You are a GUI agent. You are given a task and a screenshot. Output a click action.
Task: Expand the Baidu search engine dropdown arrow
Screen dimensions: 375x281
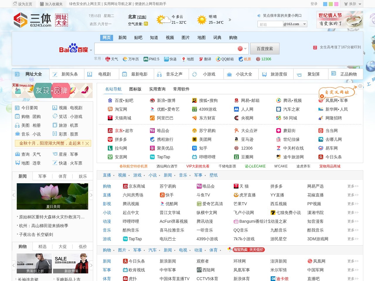coord(91,50)
